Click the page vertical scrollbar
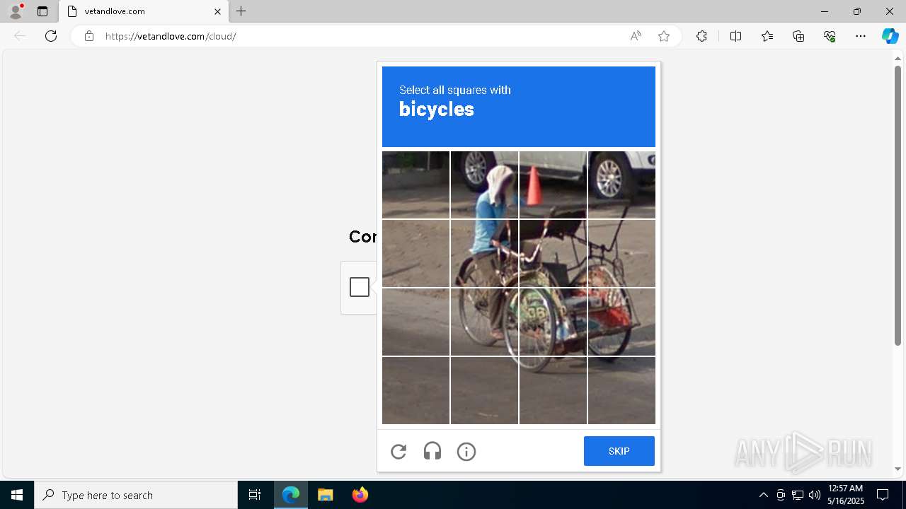 pyautogui.click(x=898, y=205)
